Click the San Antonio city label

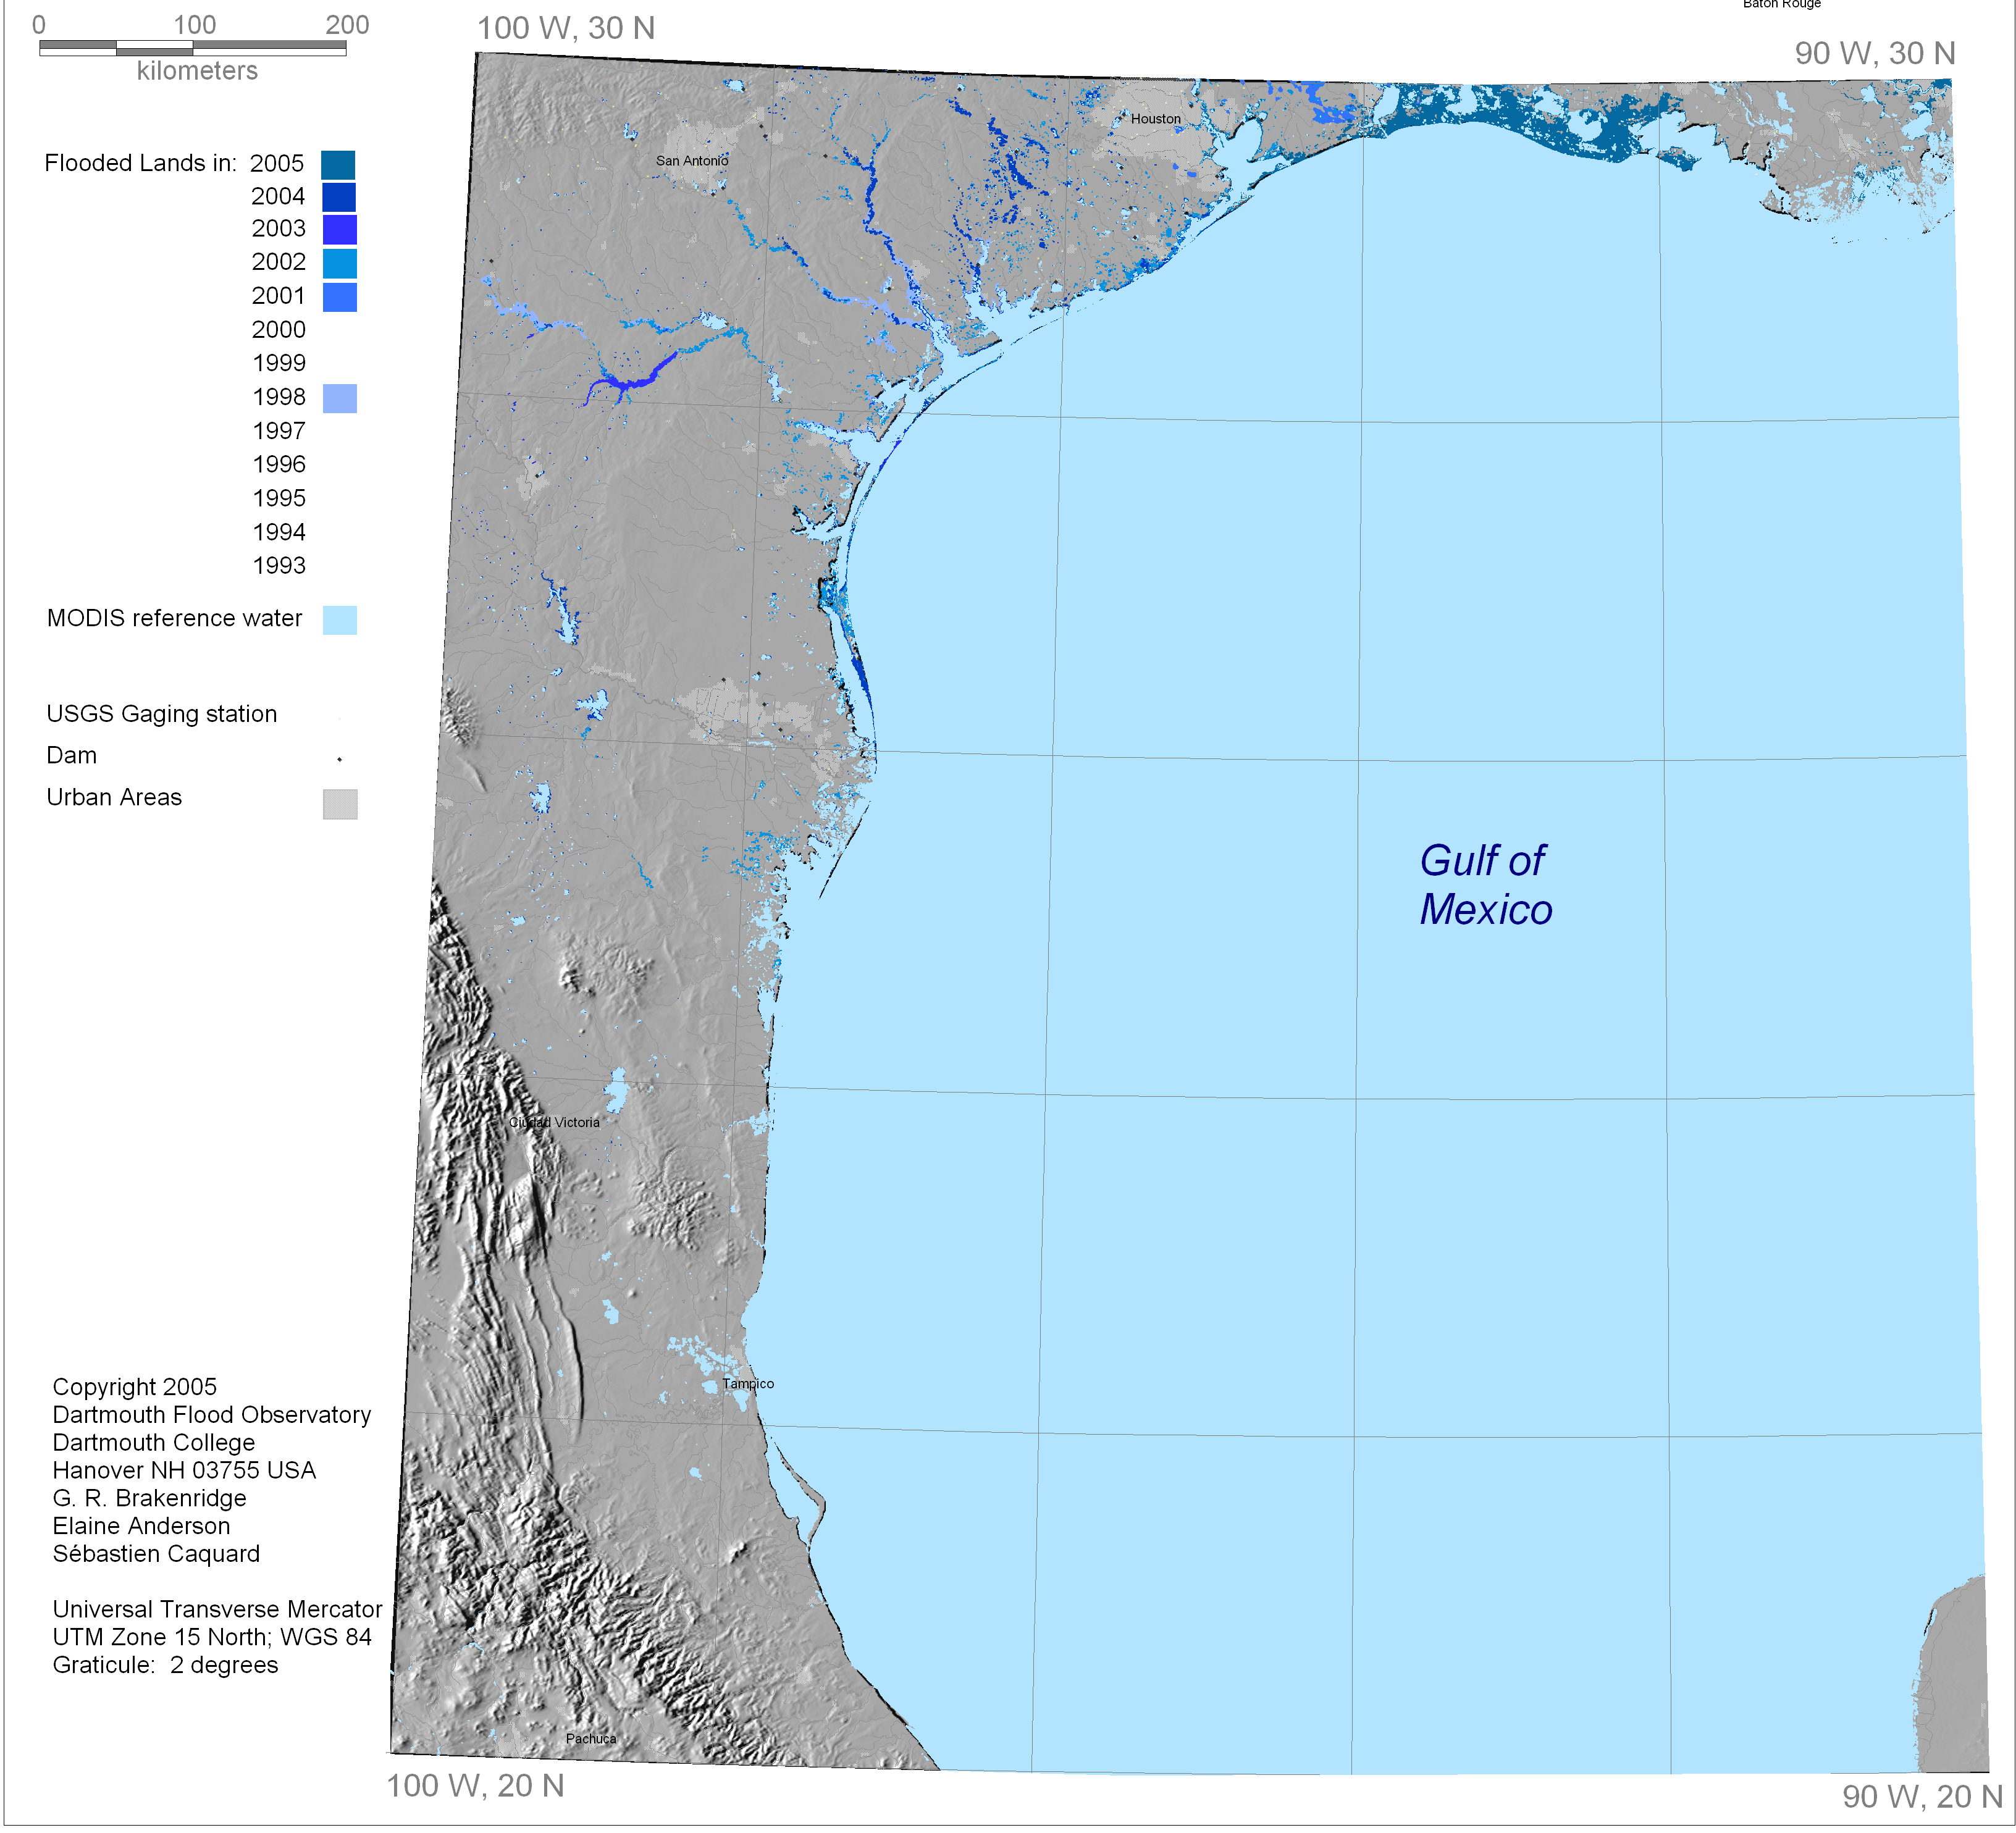[x=692, y=161]
